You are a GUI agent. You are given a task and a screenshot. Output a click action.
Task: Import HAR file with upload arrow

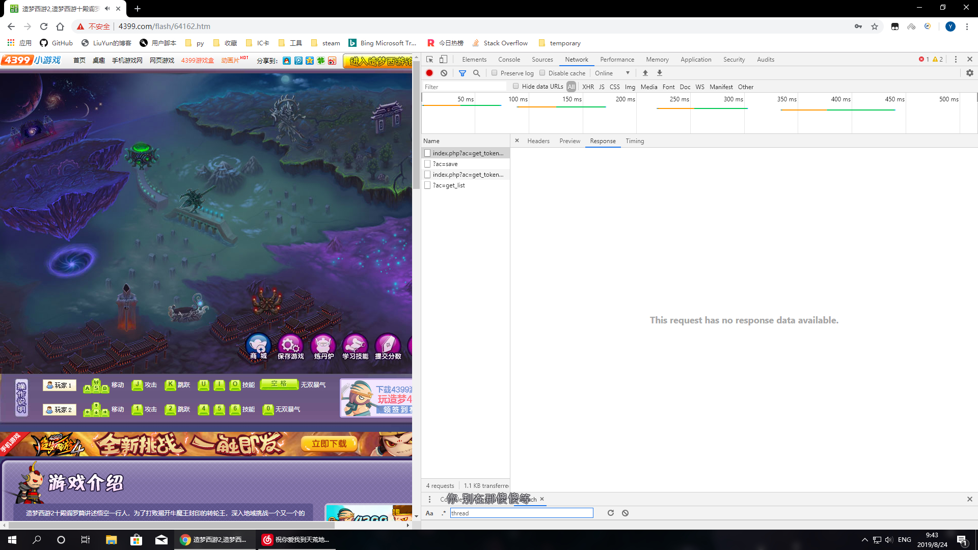pyautogui.click(x=645, y=73)
